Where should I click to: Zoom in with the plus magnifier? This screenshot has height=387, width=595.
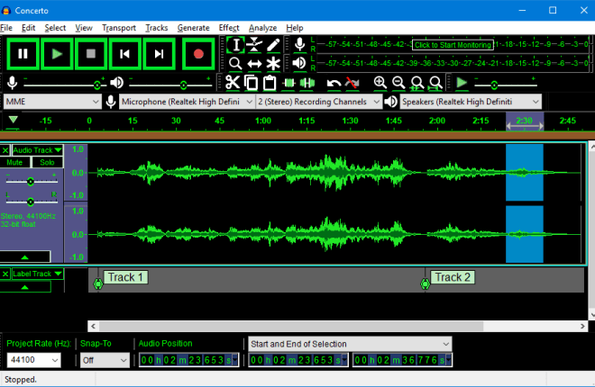coord(380,83)
